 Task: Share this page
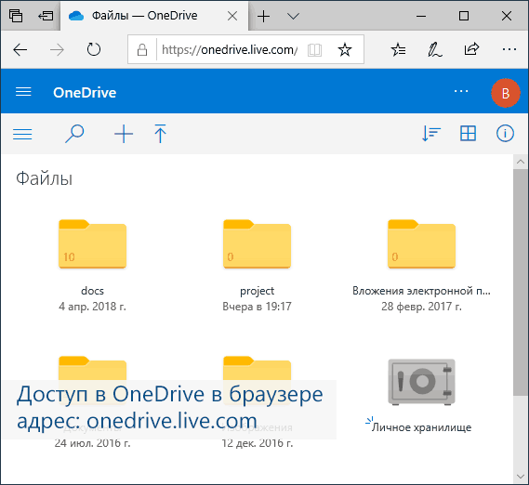click(471, 49)
